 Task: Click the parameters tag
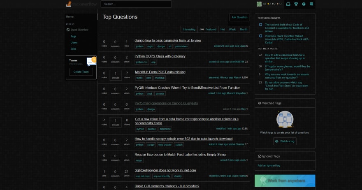click(181, 46)
